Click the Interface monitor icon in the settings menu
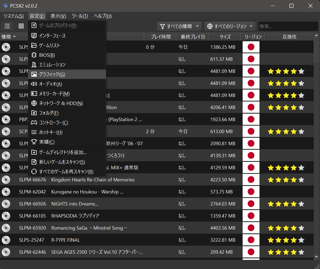 point(34,36)
